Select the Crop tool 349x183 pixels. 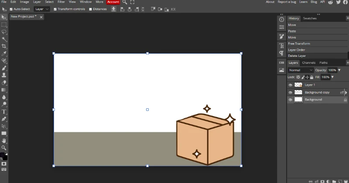pos(4,46)
